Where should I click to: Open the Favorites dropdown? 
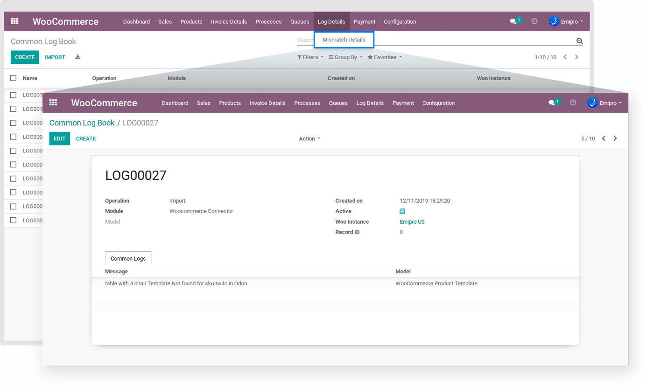click(x=385, y=57)
